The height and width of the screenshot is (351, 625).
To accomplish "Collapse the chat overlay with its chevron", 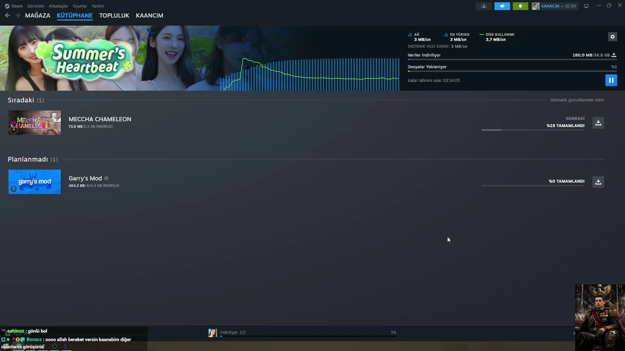I will [3, 331].
